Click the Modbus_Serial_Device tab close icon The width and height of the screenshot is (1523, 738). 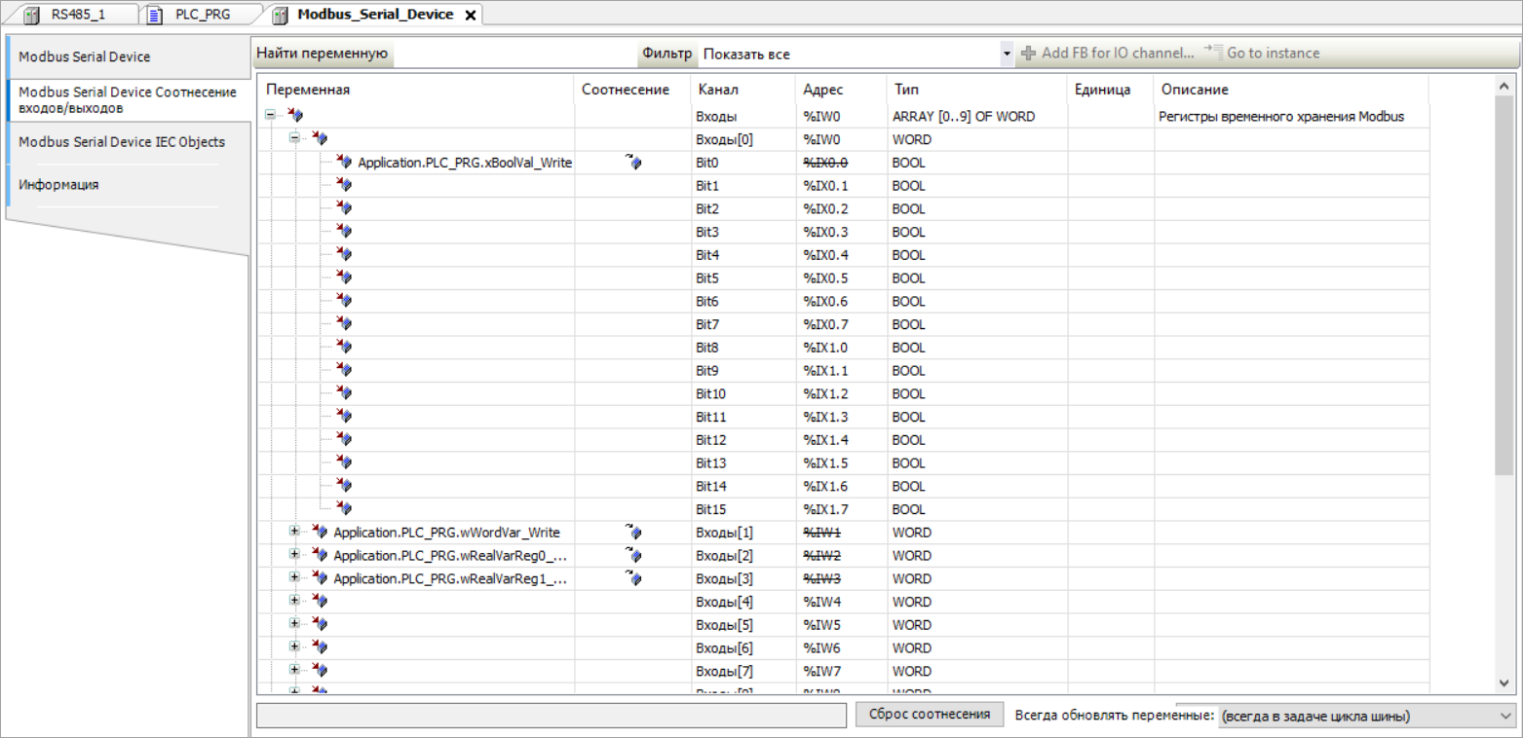pos(470,16)
